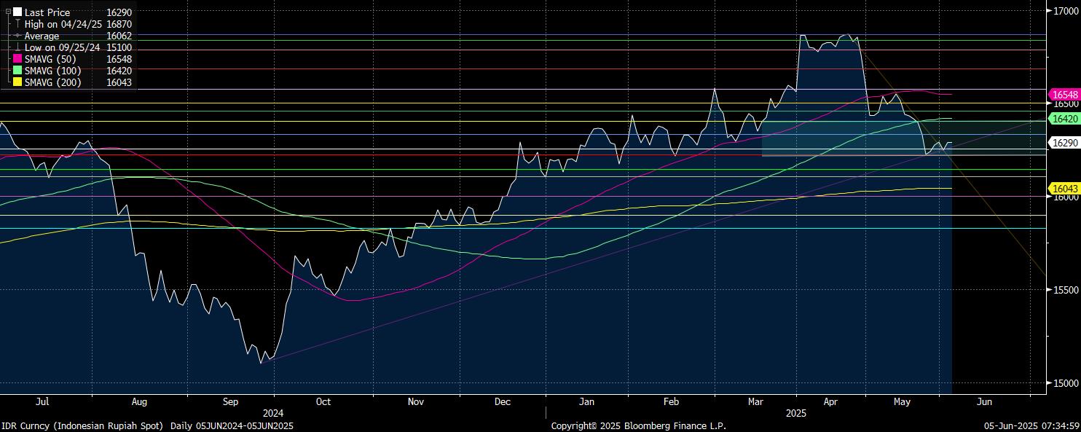The image size is (1081, 432).
Task: Select the High on 04/24/25 legend entry
Action: point(63,24)
